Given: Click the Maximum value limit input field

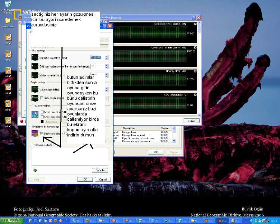Looking at the screenshot, I should coord(98,57).
